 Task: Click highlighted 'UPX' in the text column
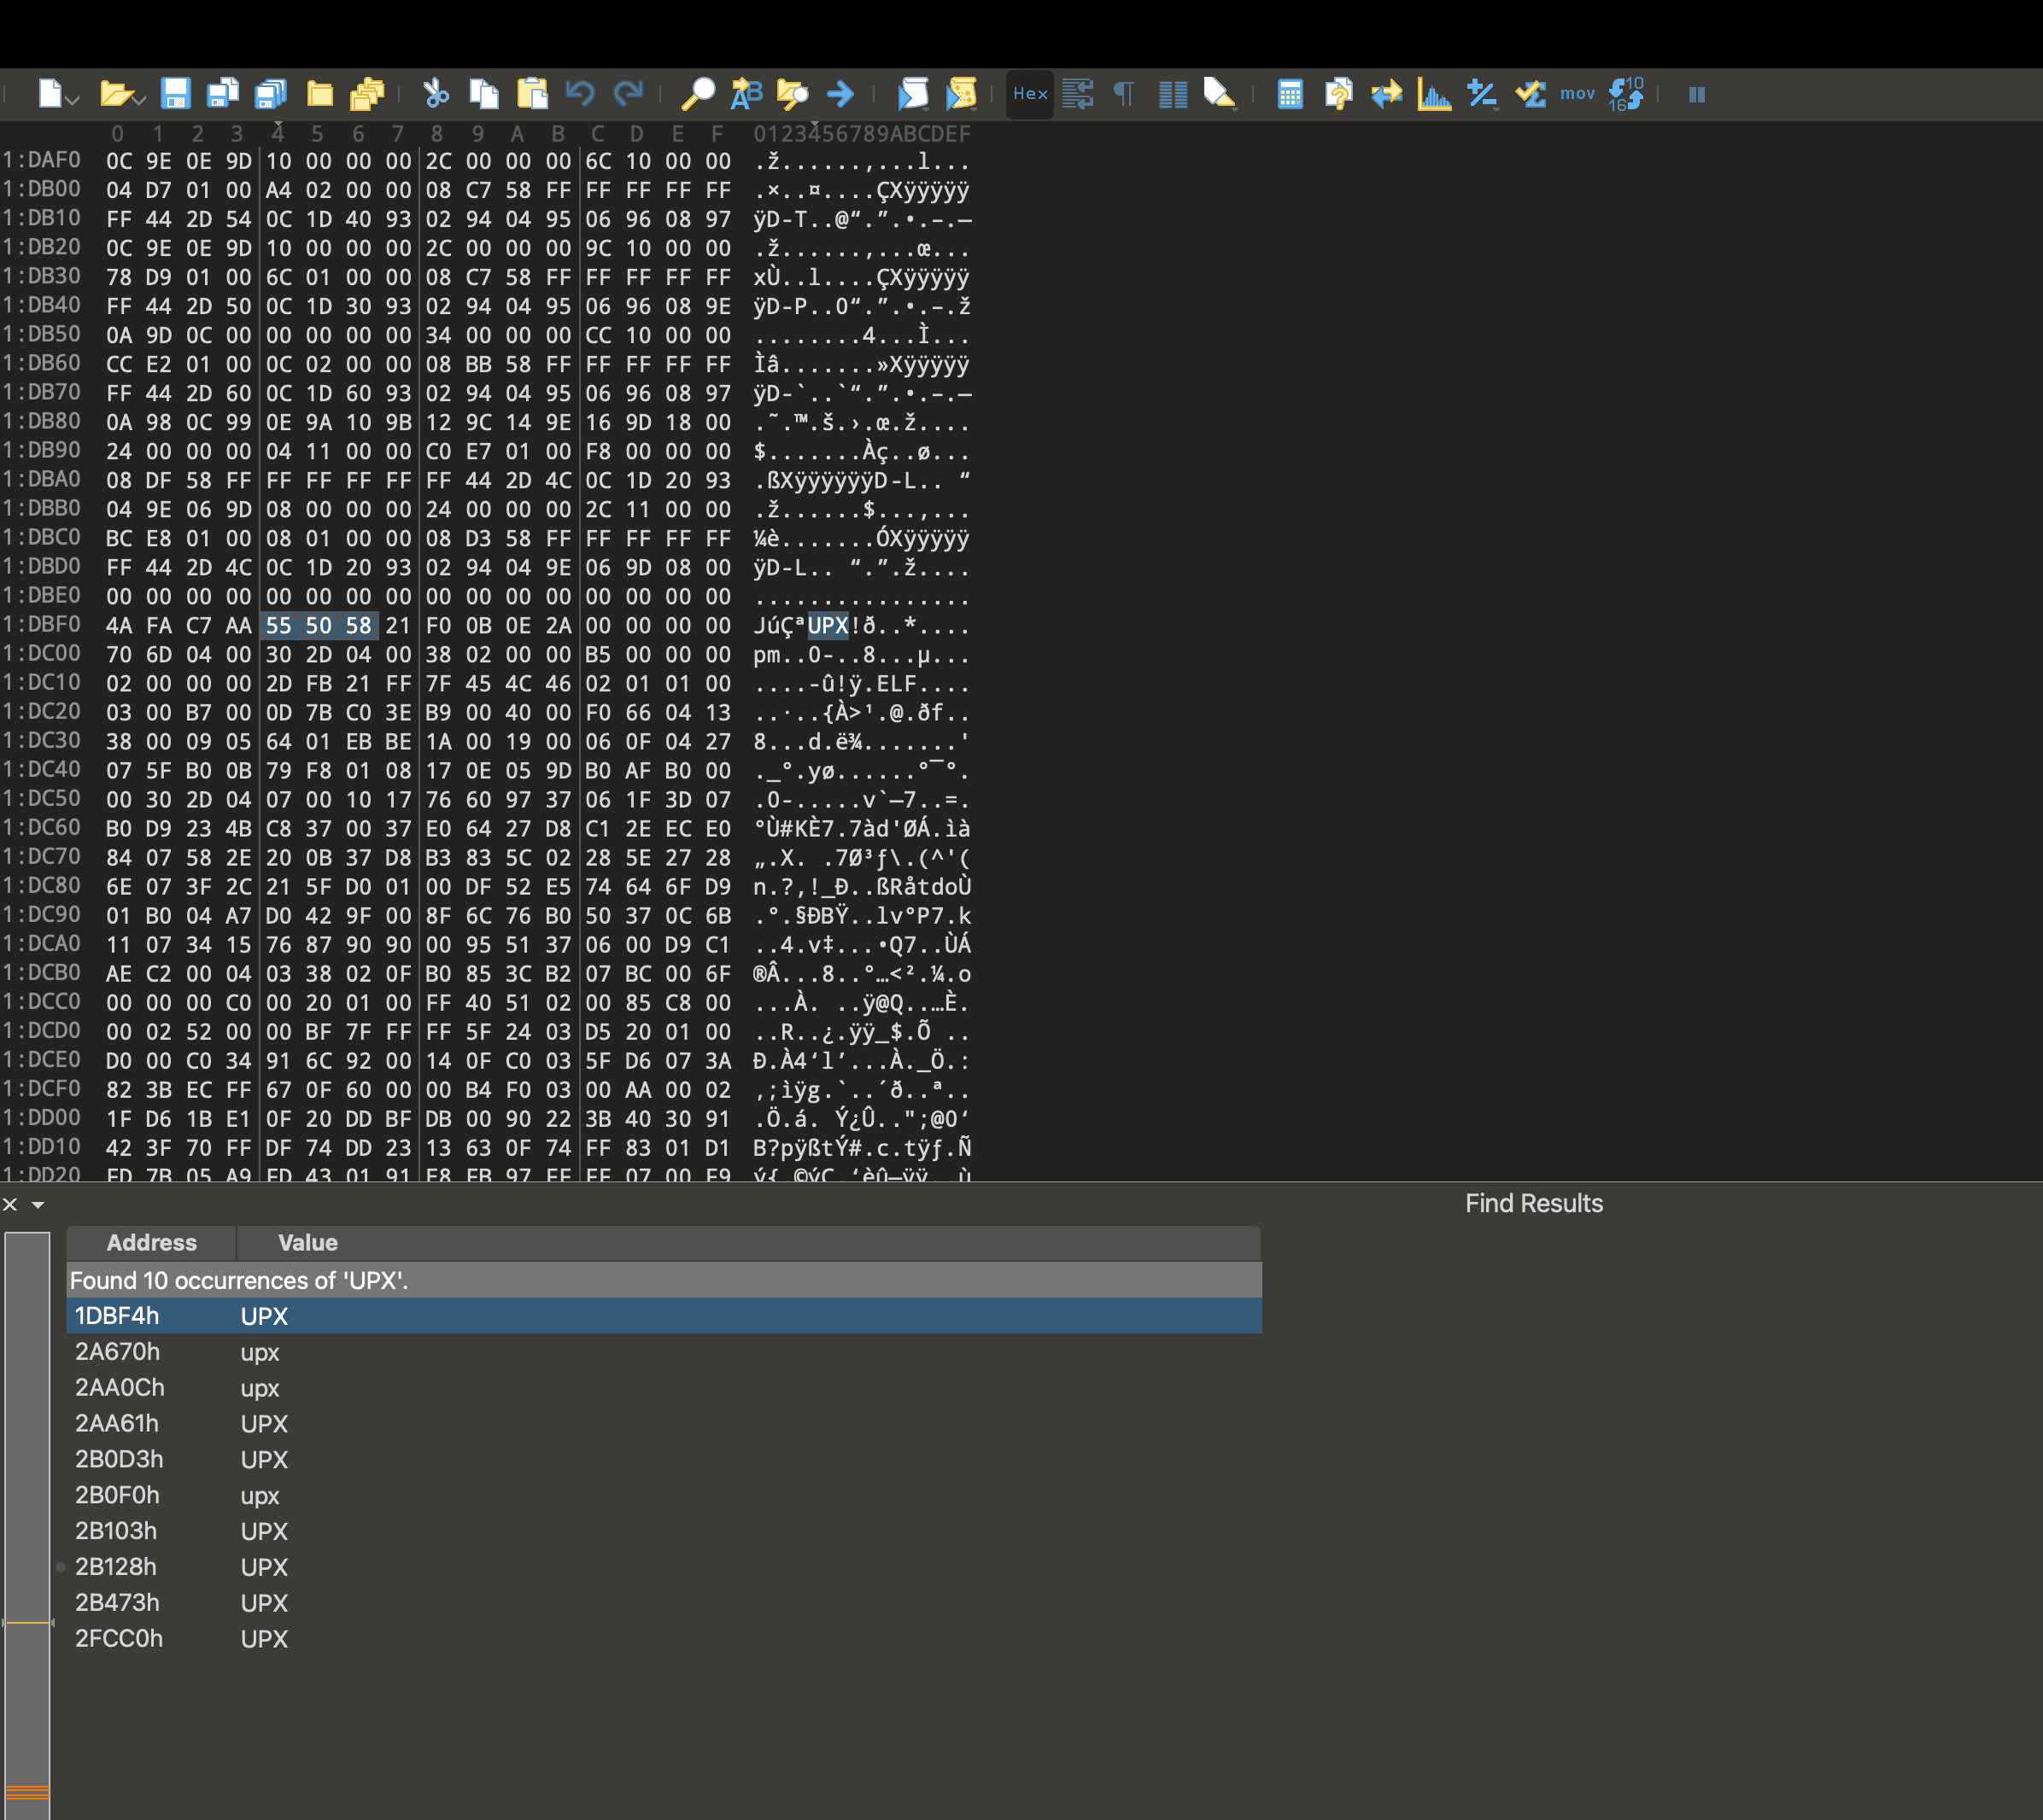click(x=828, y=626)
